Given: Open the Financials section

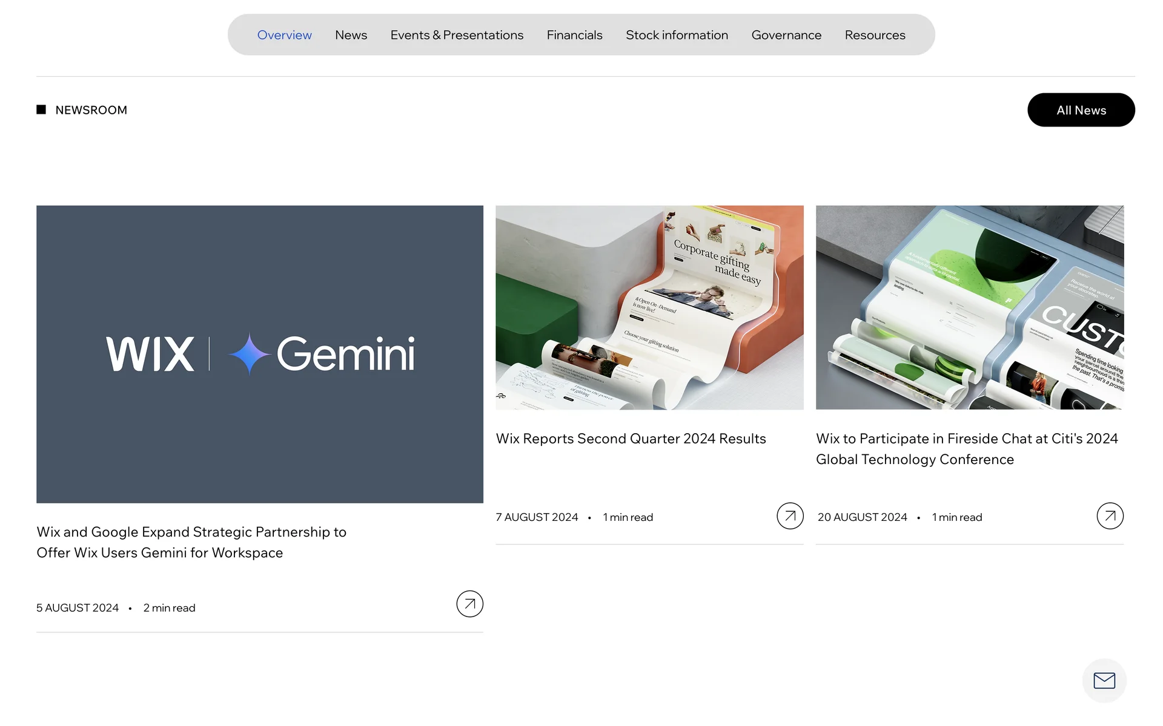Looking at the screenshot, I should [x=574, y=35].
